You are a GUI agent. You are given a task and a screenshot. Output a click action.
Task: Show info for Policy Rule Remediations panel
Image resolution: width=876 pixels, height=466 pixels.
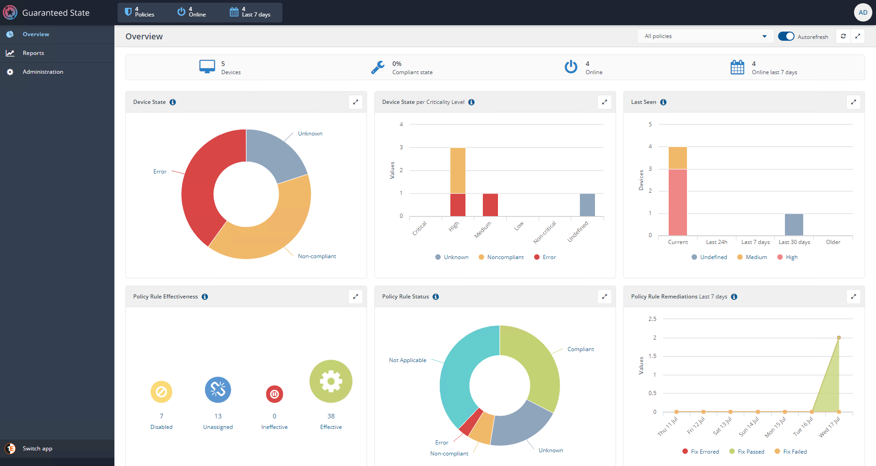click(734, 297)
